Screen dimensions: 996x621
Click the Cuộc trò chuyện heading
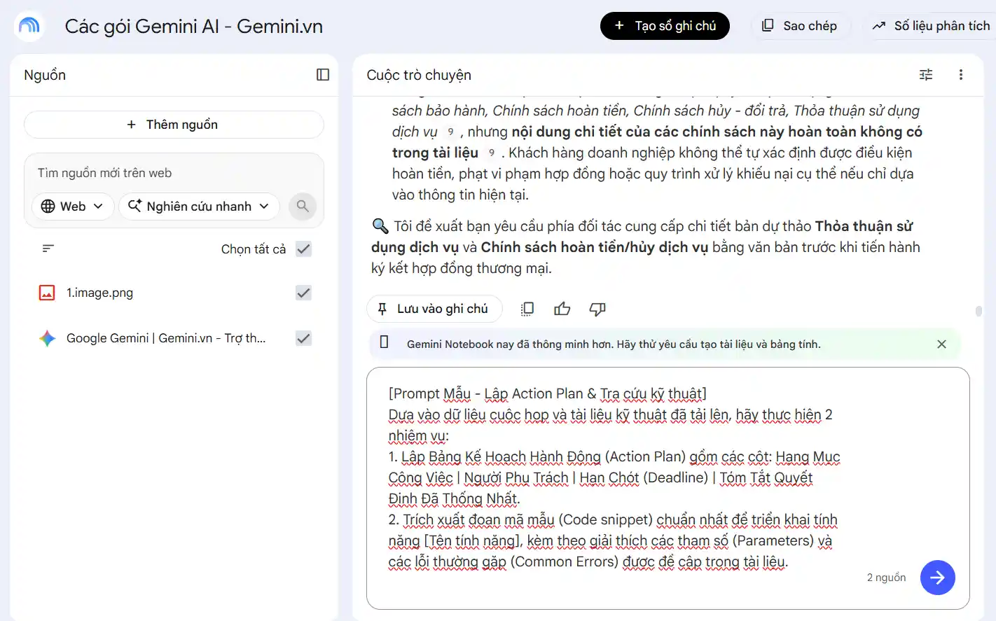[x=419, y=75]
